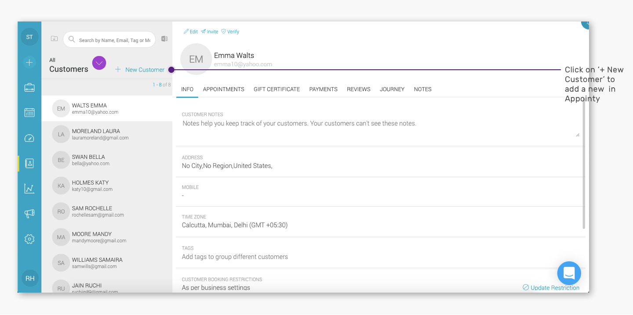Open the settings gear icon
The height and width of the screenshot is (315, 633).
click(x=29, y=239)
